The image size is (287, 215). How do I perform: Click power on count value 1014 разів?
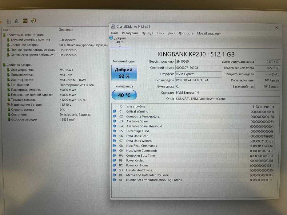267,80
